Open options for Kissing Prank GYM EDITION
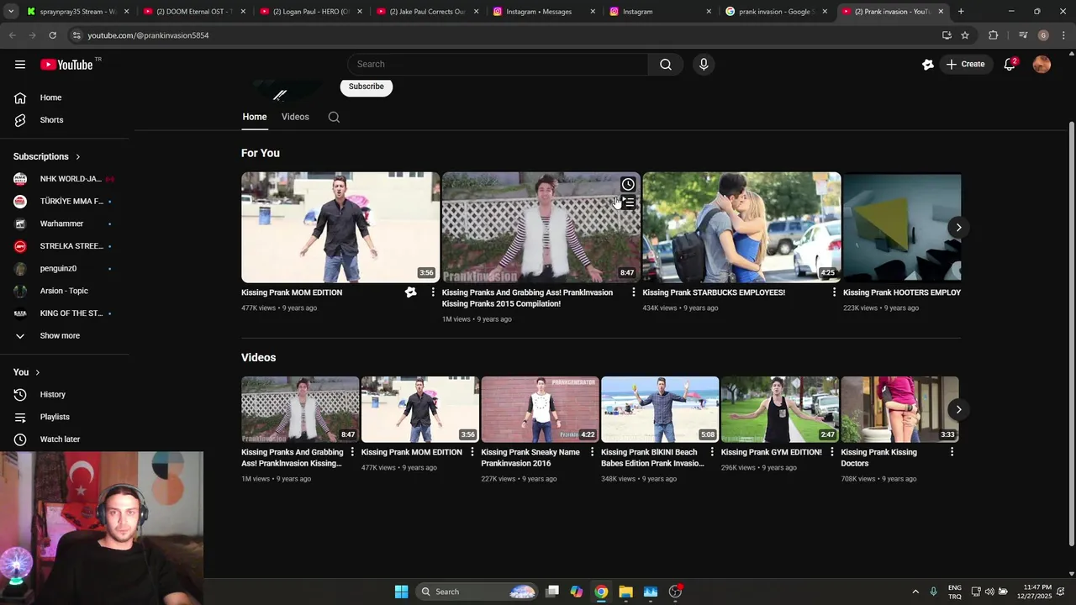The width and height of the screenshot is (1076, 605). 832,452
